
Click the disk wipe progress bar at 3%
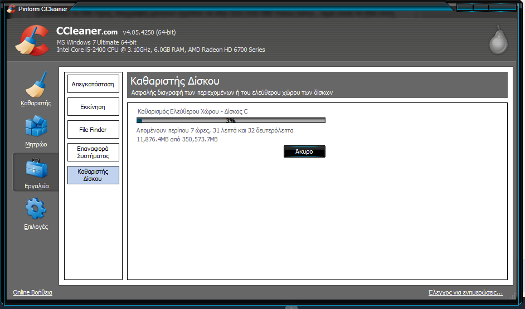click(231, 120)
